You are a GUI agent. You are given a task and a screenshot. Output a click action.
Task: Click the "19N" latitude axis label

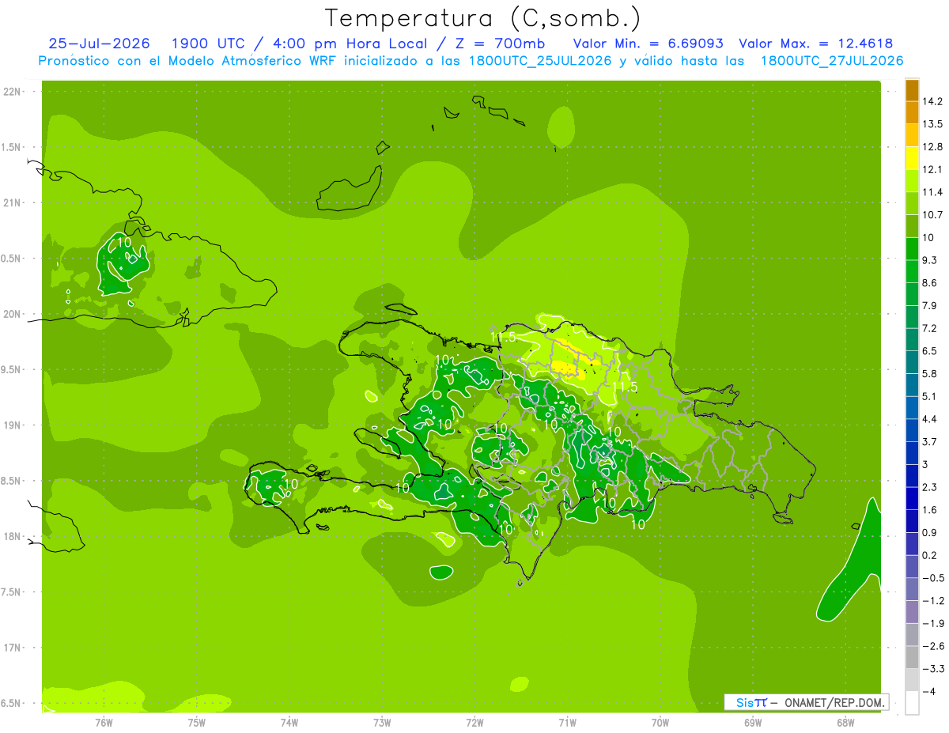click(13, 425)
